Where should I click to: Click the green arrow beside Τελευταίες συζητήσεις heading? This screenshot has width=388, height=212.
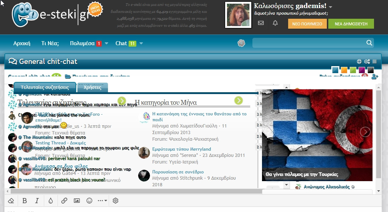pyautogui.click(x=122, y=101)
